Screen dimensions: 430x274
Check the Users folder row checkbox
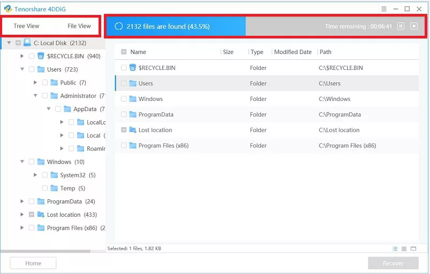[x=124, y=83]
